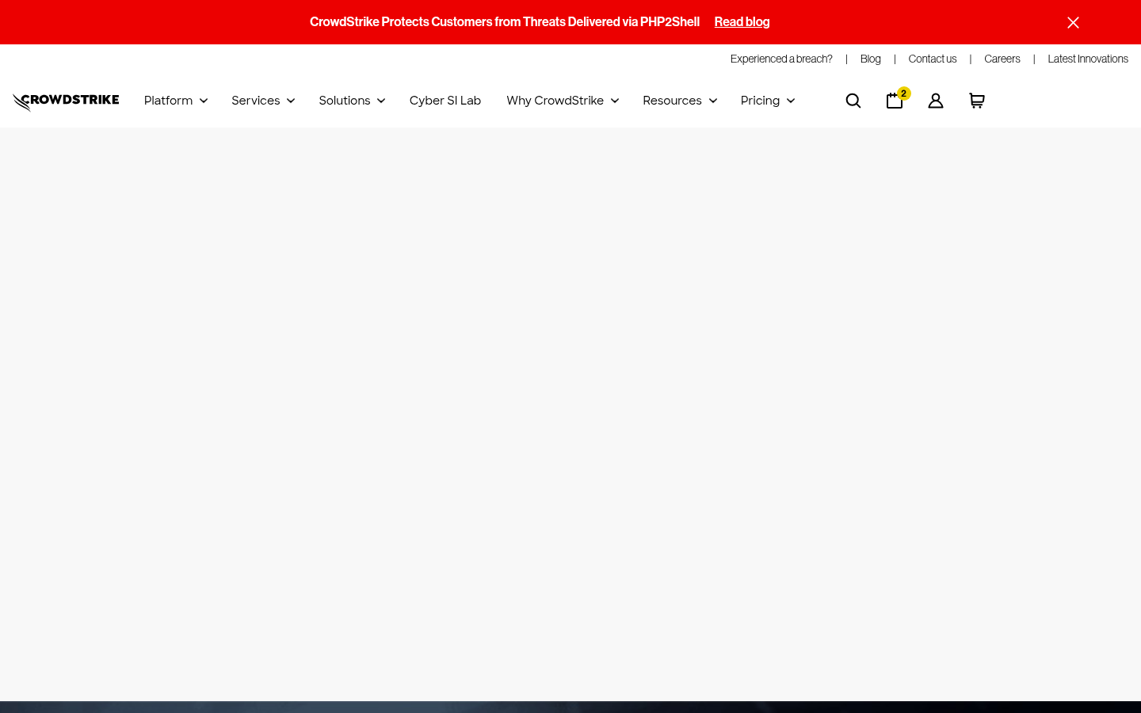Expand the Why CrowdStrike menu
This screenshot has width=1141, height=713.
click(563, 101)
